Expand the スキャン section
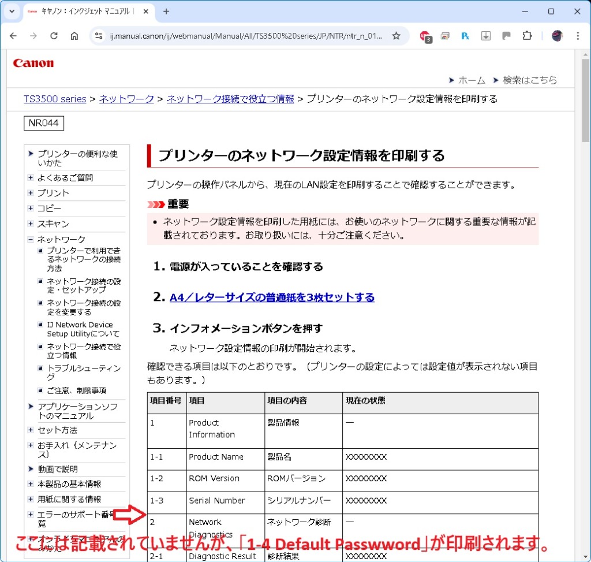This screenshot has height=562, width=591. click(31, 224)
